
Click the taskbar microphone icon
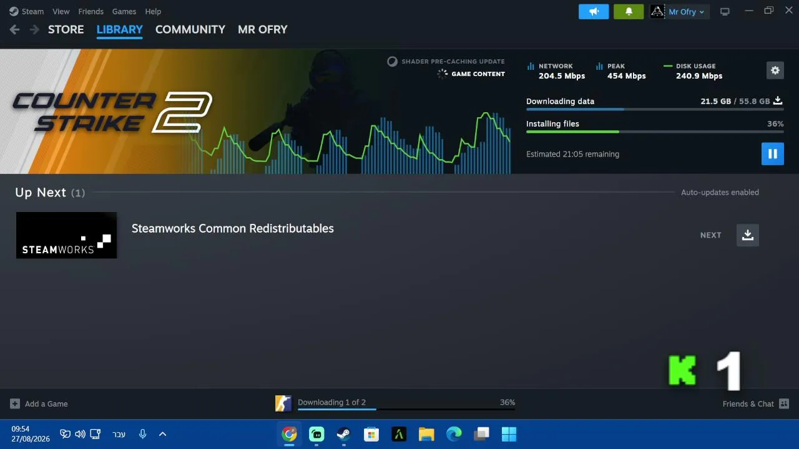click(143, 434)
